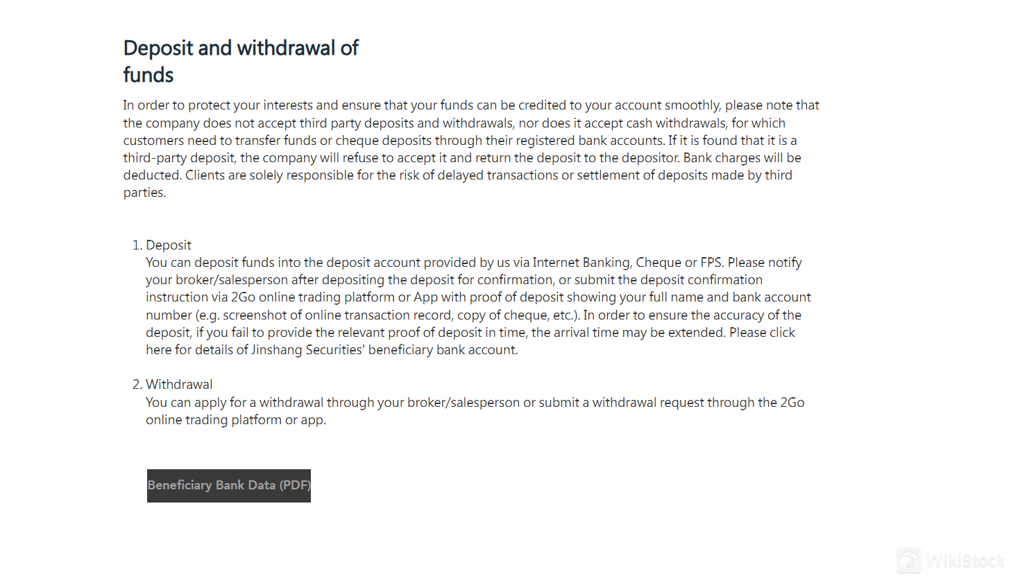1011x585 pixels.
Task: Click the WikiStock watermark text
Action: 965,561
